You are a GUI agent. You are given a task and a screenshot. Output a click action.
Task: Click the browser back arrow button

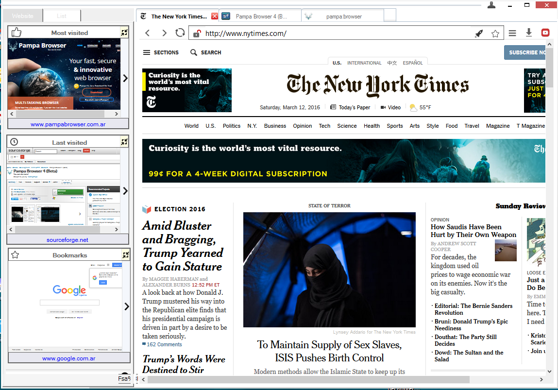[148, 33]
